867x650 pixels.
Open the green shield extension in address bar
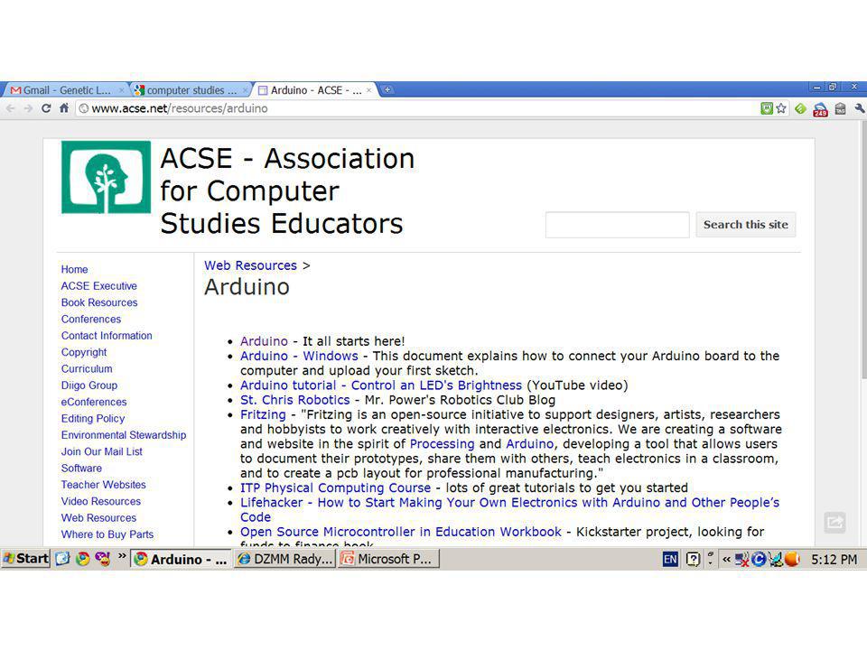(767, 108)
